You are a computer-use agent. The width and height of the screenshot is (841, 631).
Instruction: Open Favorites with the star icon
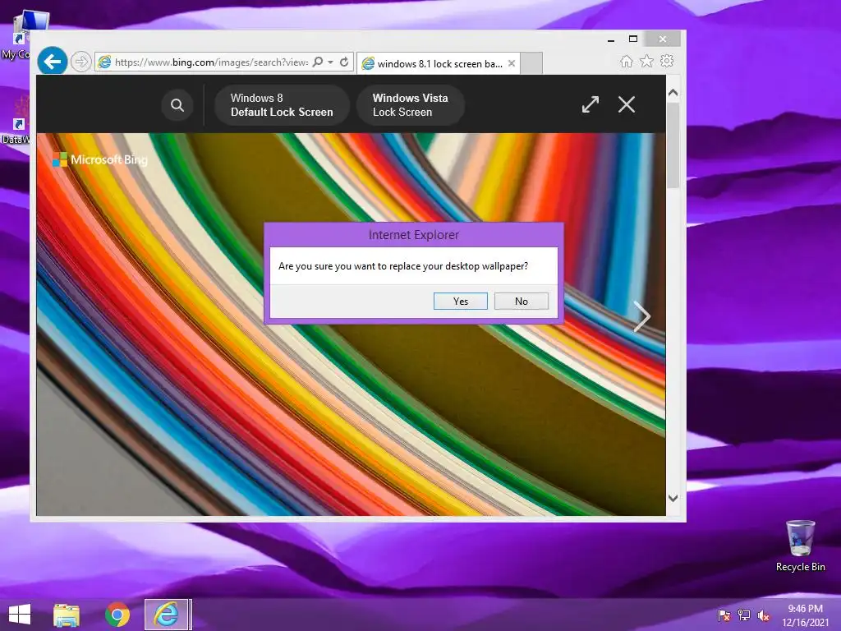[x=647, y=61]
